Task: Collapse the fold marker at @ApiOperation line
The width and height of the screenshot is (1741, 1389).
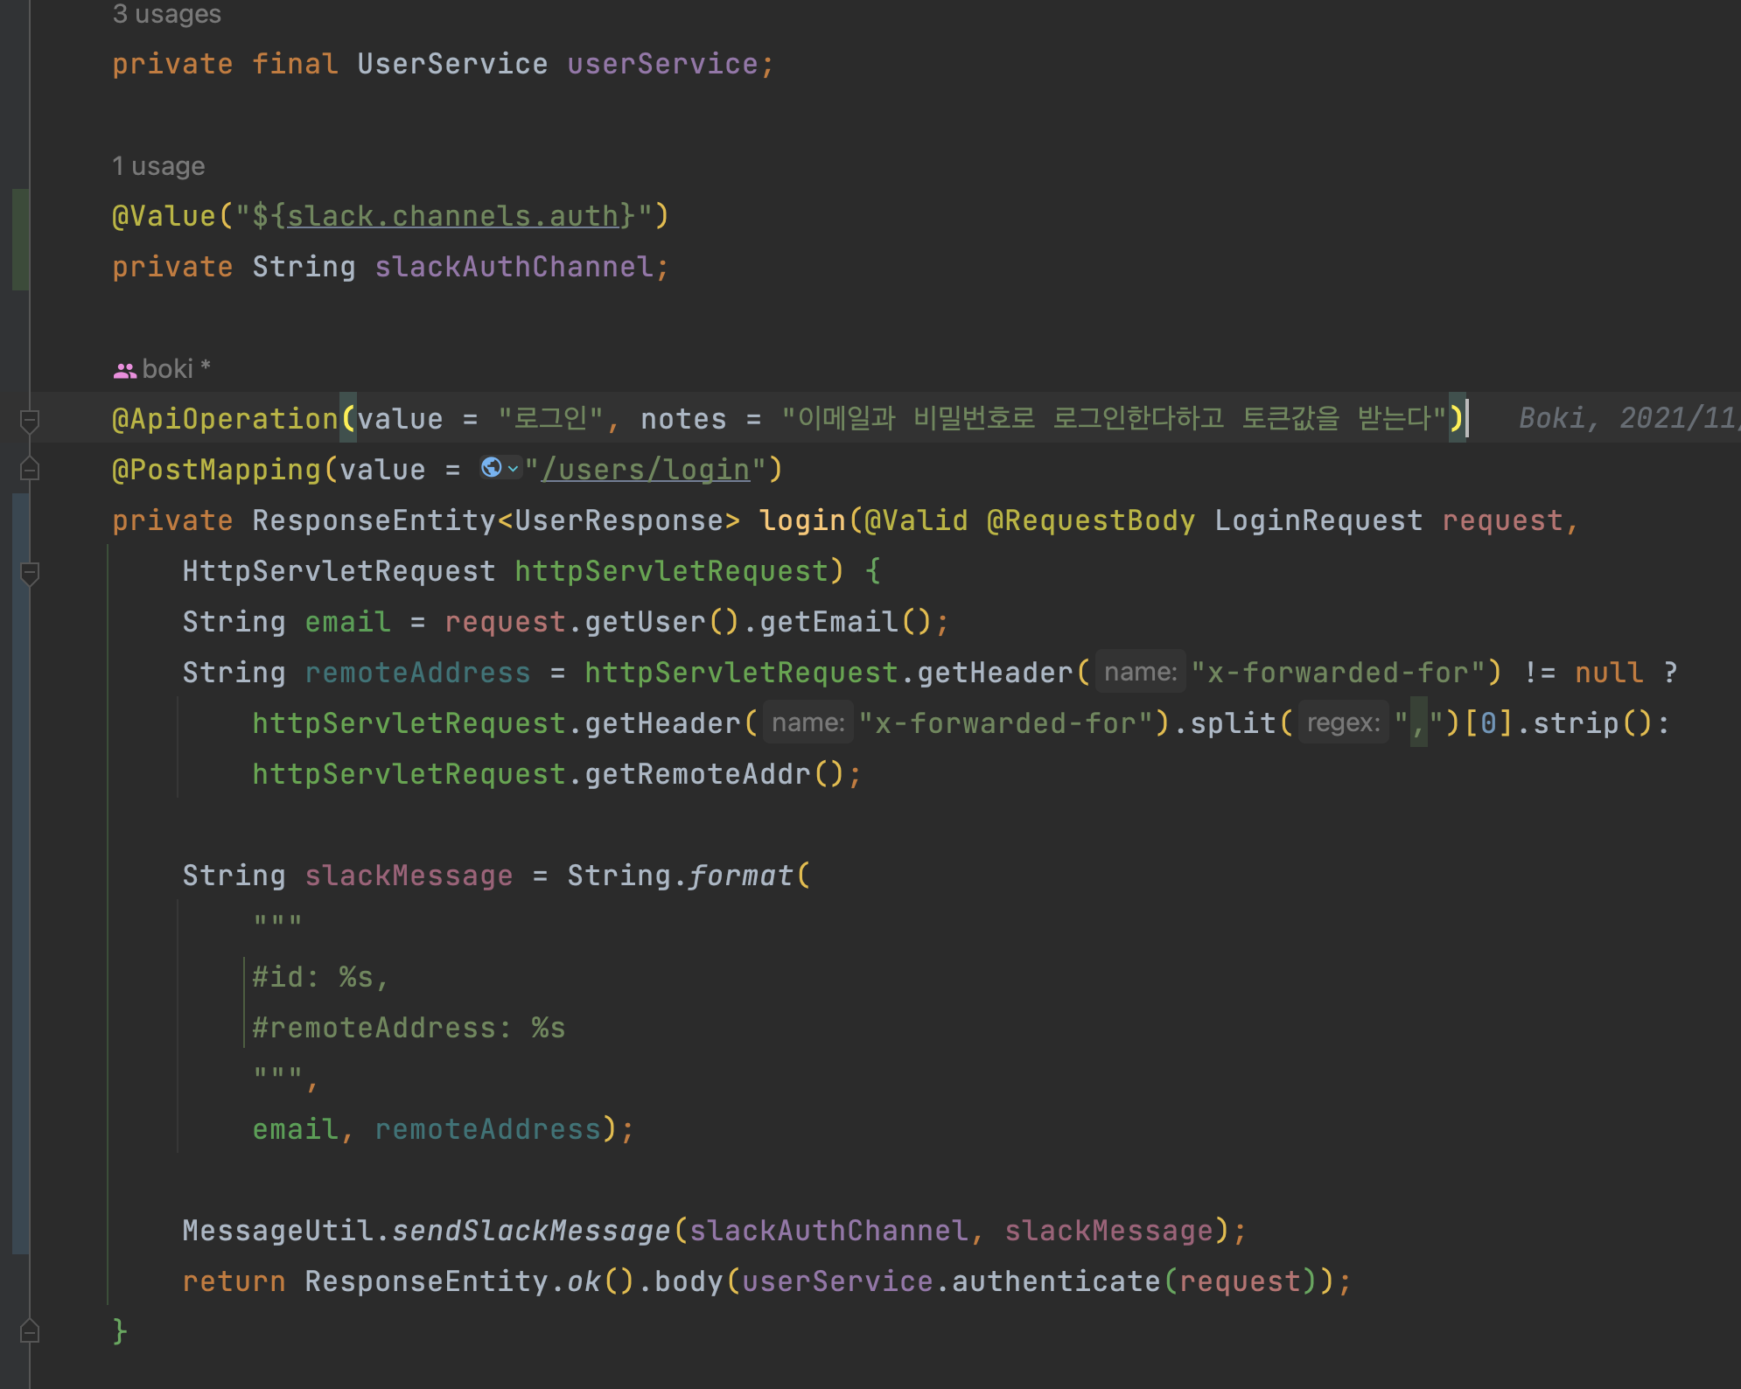Action: (x=29, y=420)
